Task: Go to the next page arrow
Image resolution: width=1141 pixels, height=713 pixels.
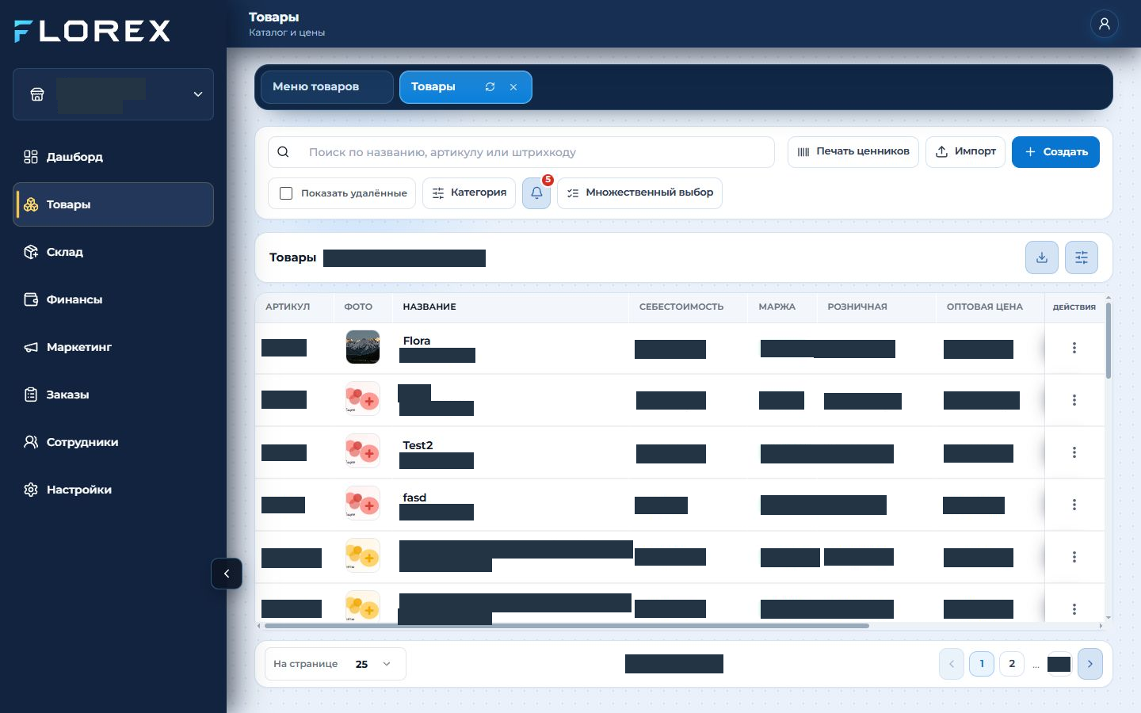Action: click(1090, 664)
